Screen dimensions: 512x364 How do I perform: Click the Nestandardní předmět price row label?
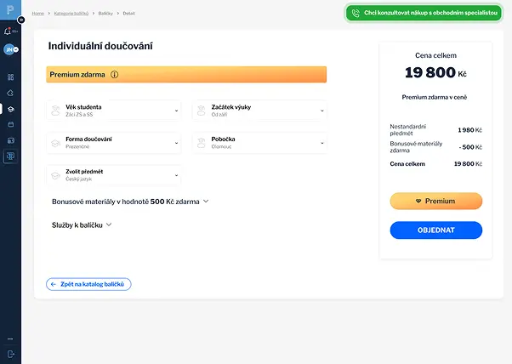(x=408, y=130)
